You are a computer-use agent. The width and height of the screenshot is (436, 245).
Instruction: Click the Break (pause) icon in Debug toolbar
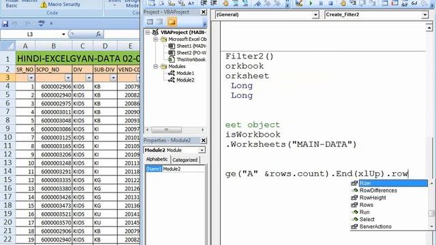pyautogui.click(x=321, y=3)
